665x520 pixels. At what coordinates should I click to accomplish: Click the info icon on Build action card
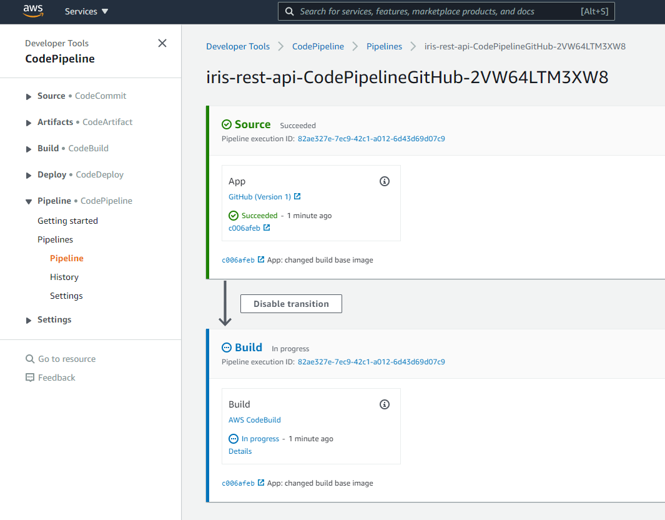pyautogui.click(x=385, y=404)
